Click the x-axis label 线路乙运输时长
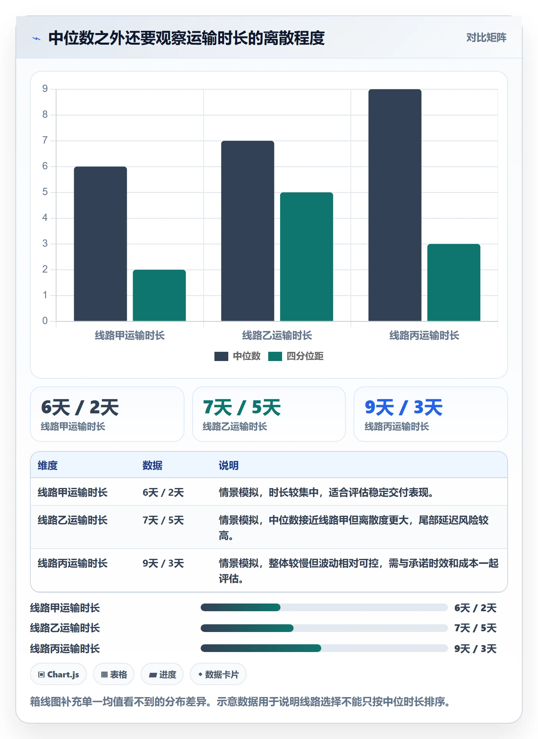 (x=277, y=335)
